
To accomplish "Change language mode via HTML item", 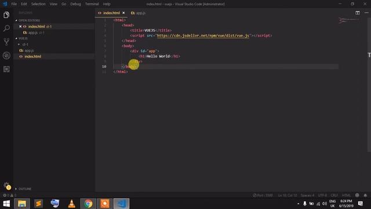I will [x=346, y=195].
